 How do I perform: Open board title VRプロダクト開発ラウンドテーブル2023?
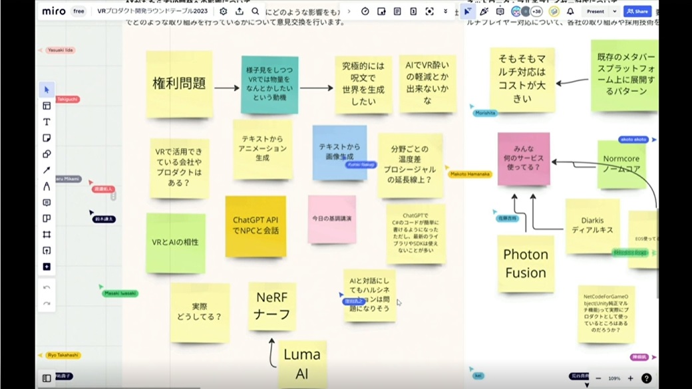click(152, 11)
